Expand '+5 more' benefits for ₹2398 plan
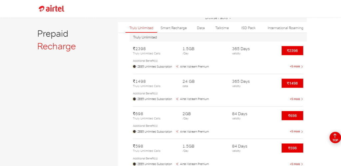 point(296,67)
